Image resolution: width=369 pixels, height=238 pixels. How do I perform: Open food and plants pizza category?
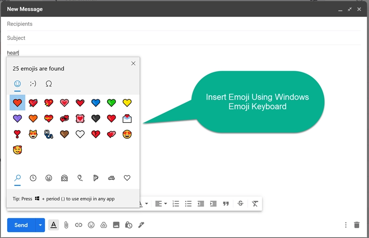tap(96, 178)
